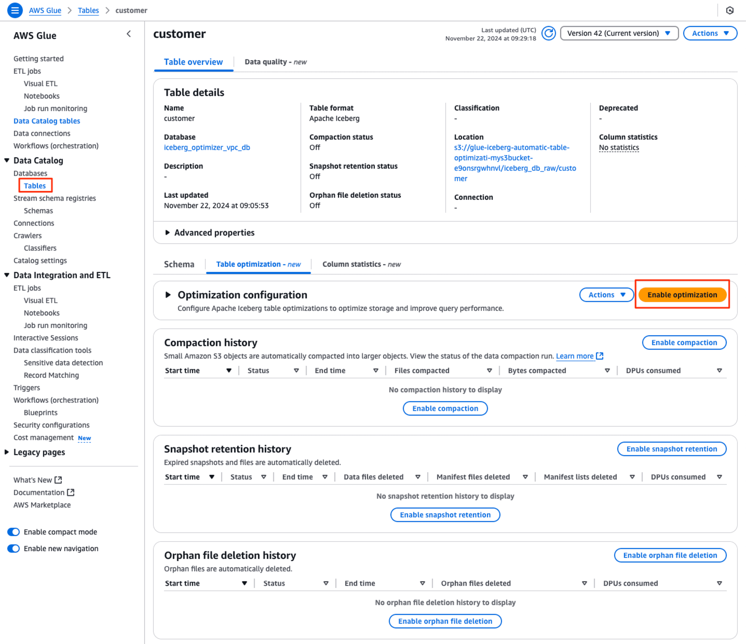Click AWS Glue breadcrumb link
The height and width of the screenshot is (644, 746).
point(45,10)
